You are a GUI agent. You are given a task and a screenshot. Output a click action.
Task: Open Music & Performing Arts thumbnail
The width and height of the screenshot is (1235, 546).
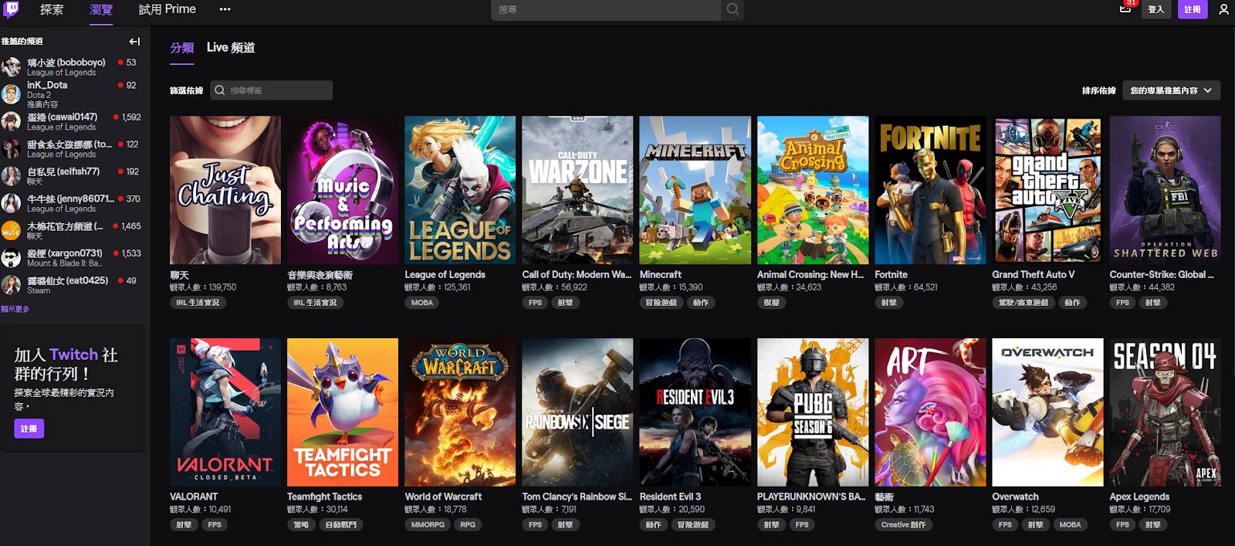tap(343, 190)
